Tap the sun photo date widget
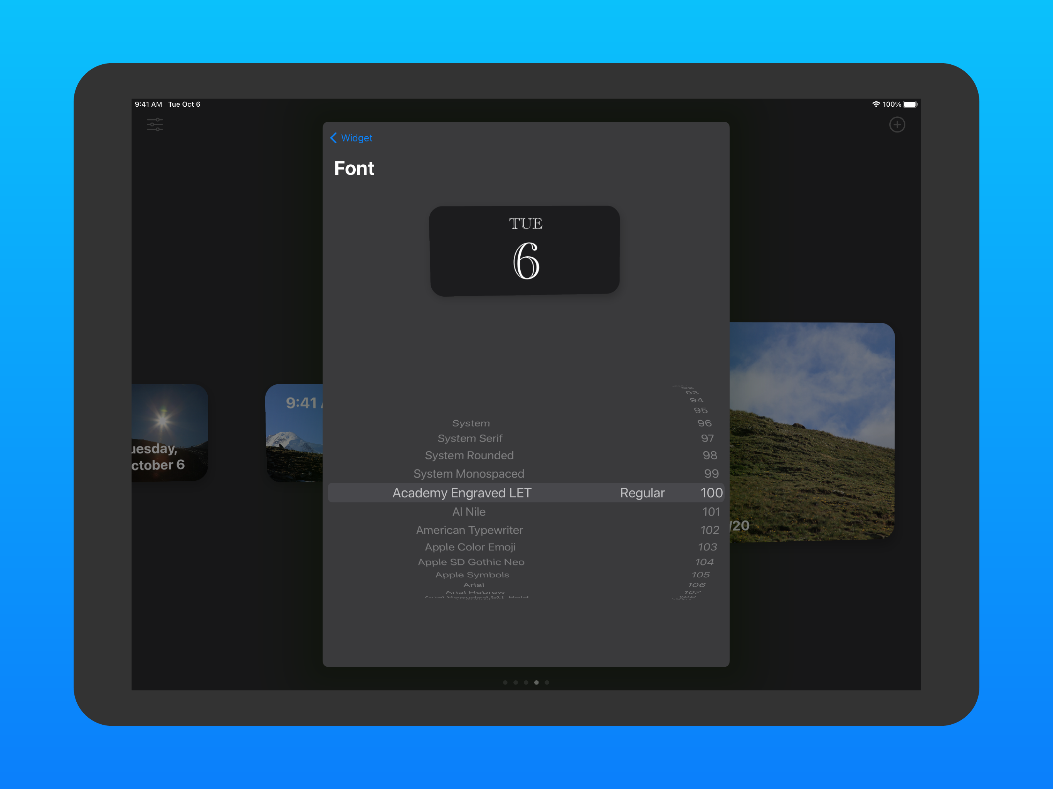The image size is (1053, 789). coord(170,432)
